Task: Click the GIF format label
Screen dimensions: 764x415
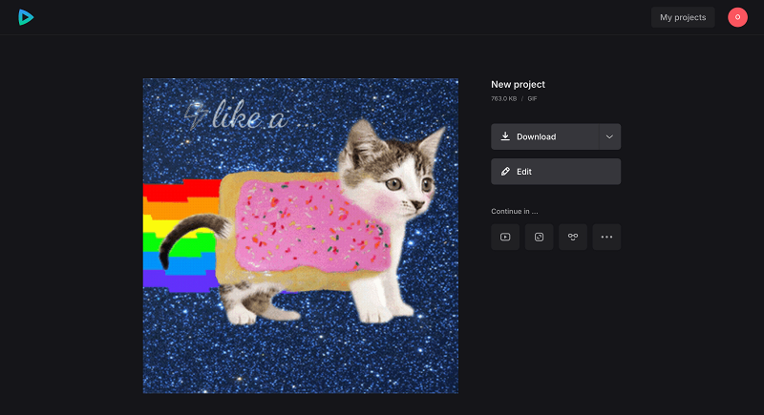Action: (x=532, y=98)
